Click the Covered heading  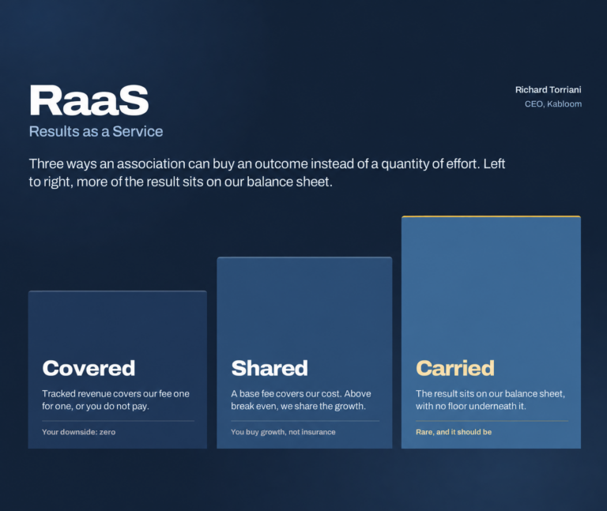[x=89, y=368]
